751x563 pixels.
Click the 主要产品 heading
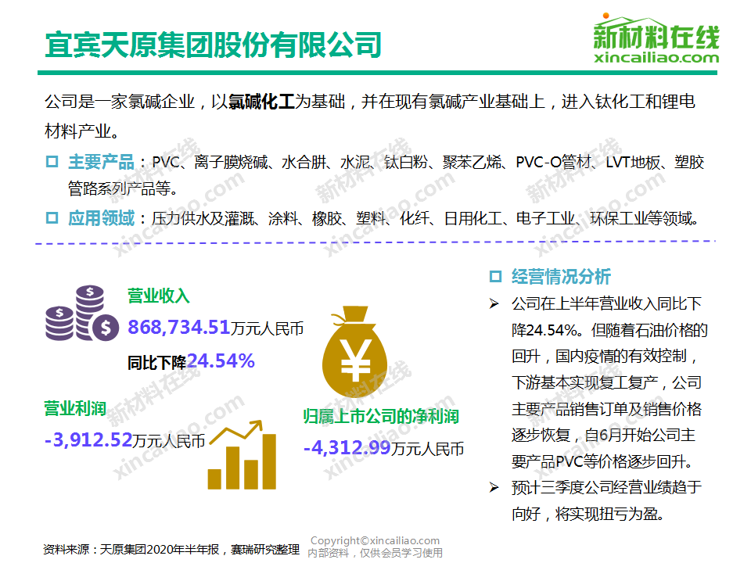pos(101,162)
